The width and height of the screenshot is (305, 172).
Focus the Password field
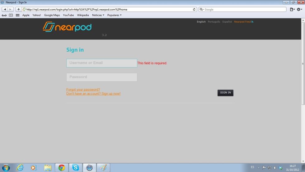(102, 77)
